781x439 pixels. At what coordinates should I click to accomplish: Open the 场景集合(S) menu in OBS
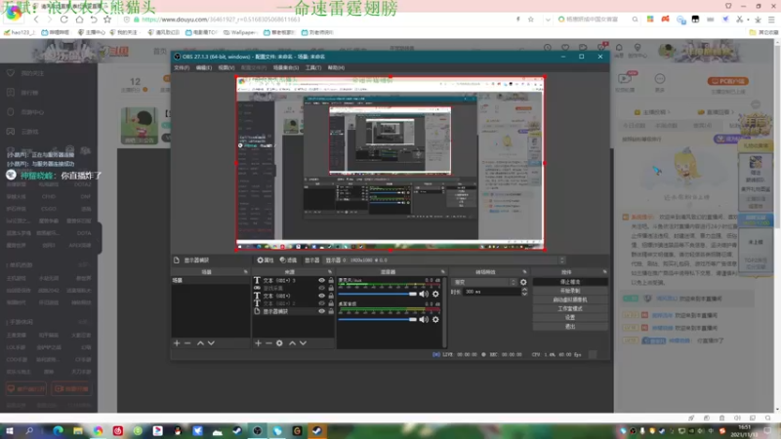286,67
